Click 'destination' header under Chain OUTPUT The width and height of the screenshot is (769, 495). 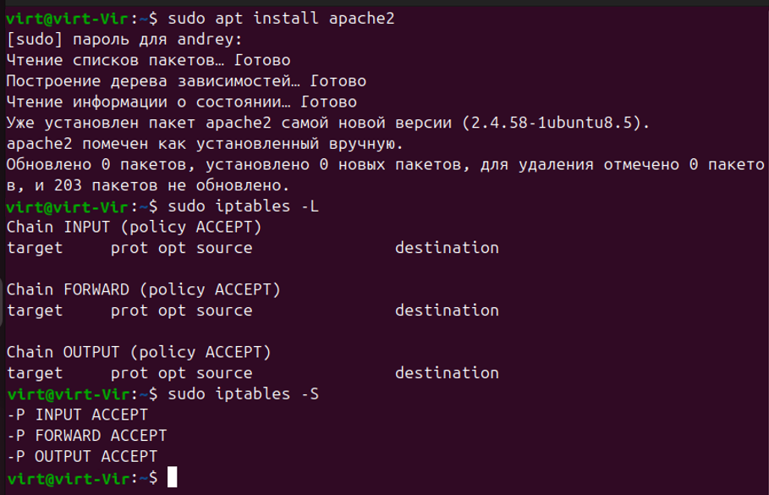[x=447, y=373]
